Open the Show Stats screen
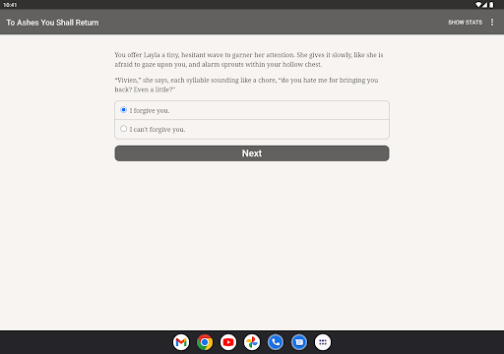This screenshot has height=354, width=504. tap(465, 23)
